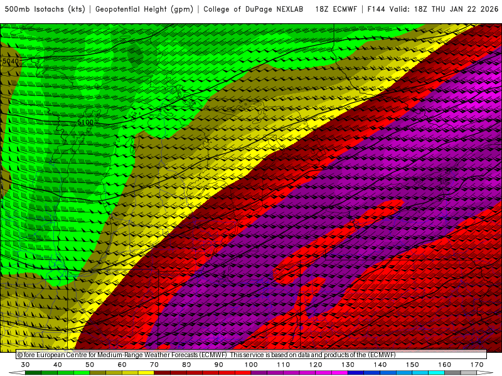Image resolution: width=502 pixels, height=376 pixels.
Task: Click the legend value 90
Action: [x=219, y=365]
